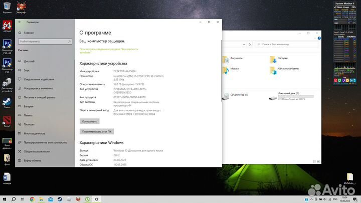This screenshot has width=361, height=203.
Task: Click the blue help icon in Explorer window
Action: (x=319, y=38)
